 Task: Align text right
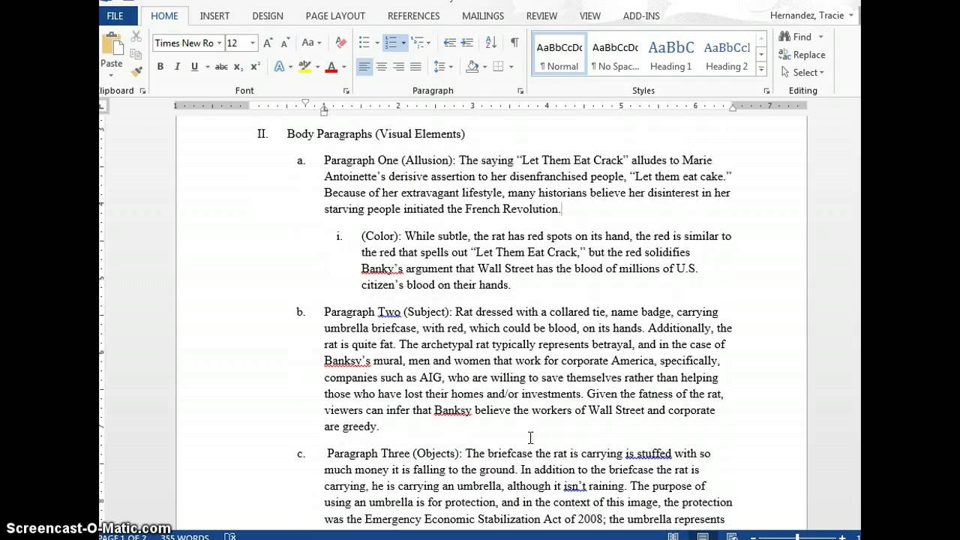(x=398, y=67)
